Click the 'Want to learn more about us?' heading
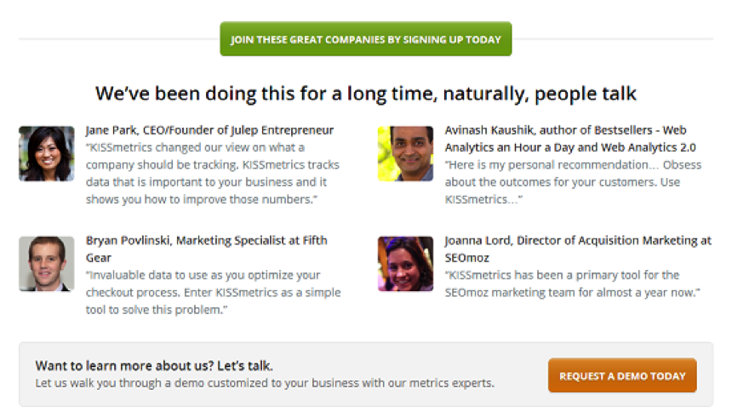Viewport: 732px width, 418px height. (154, 366)
